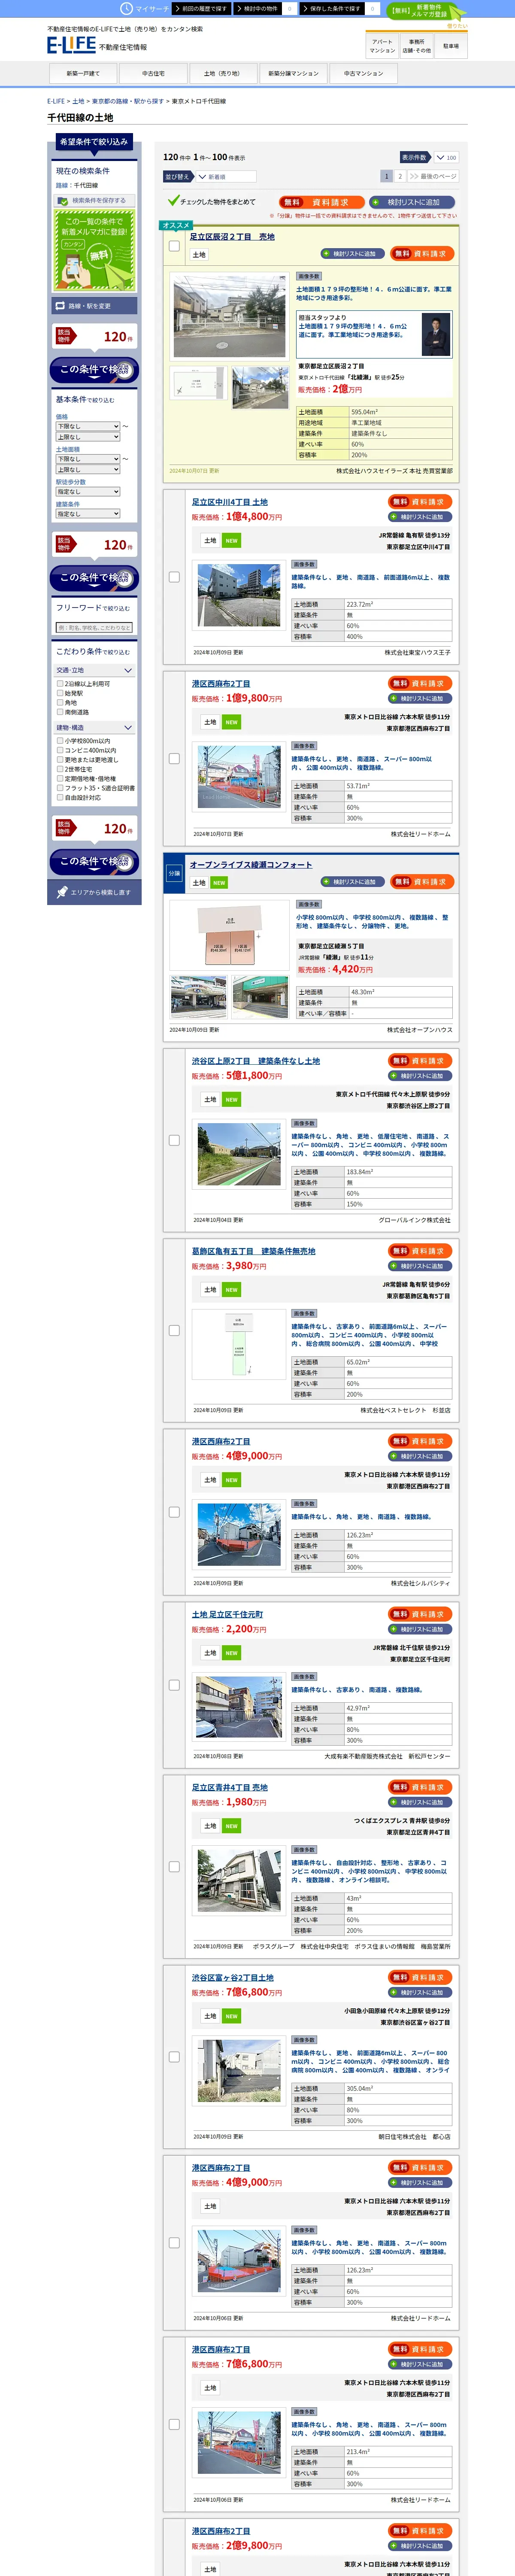This screenshot has width=515, height=2576.
Task: Open listing 渋谷区上原2丁目 建築条件なし土地
Action: [256, 1061]
